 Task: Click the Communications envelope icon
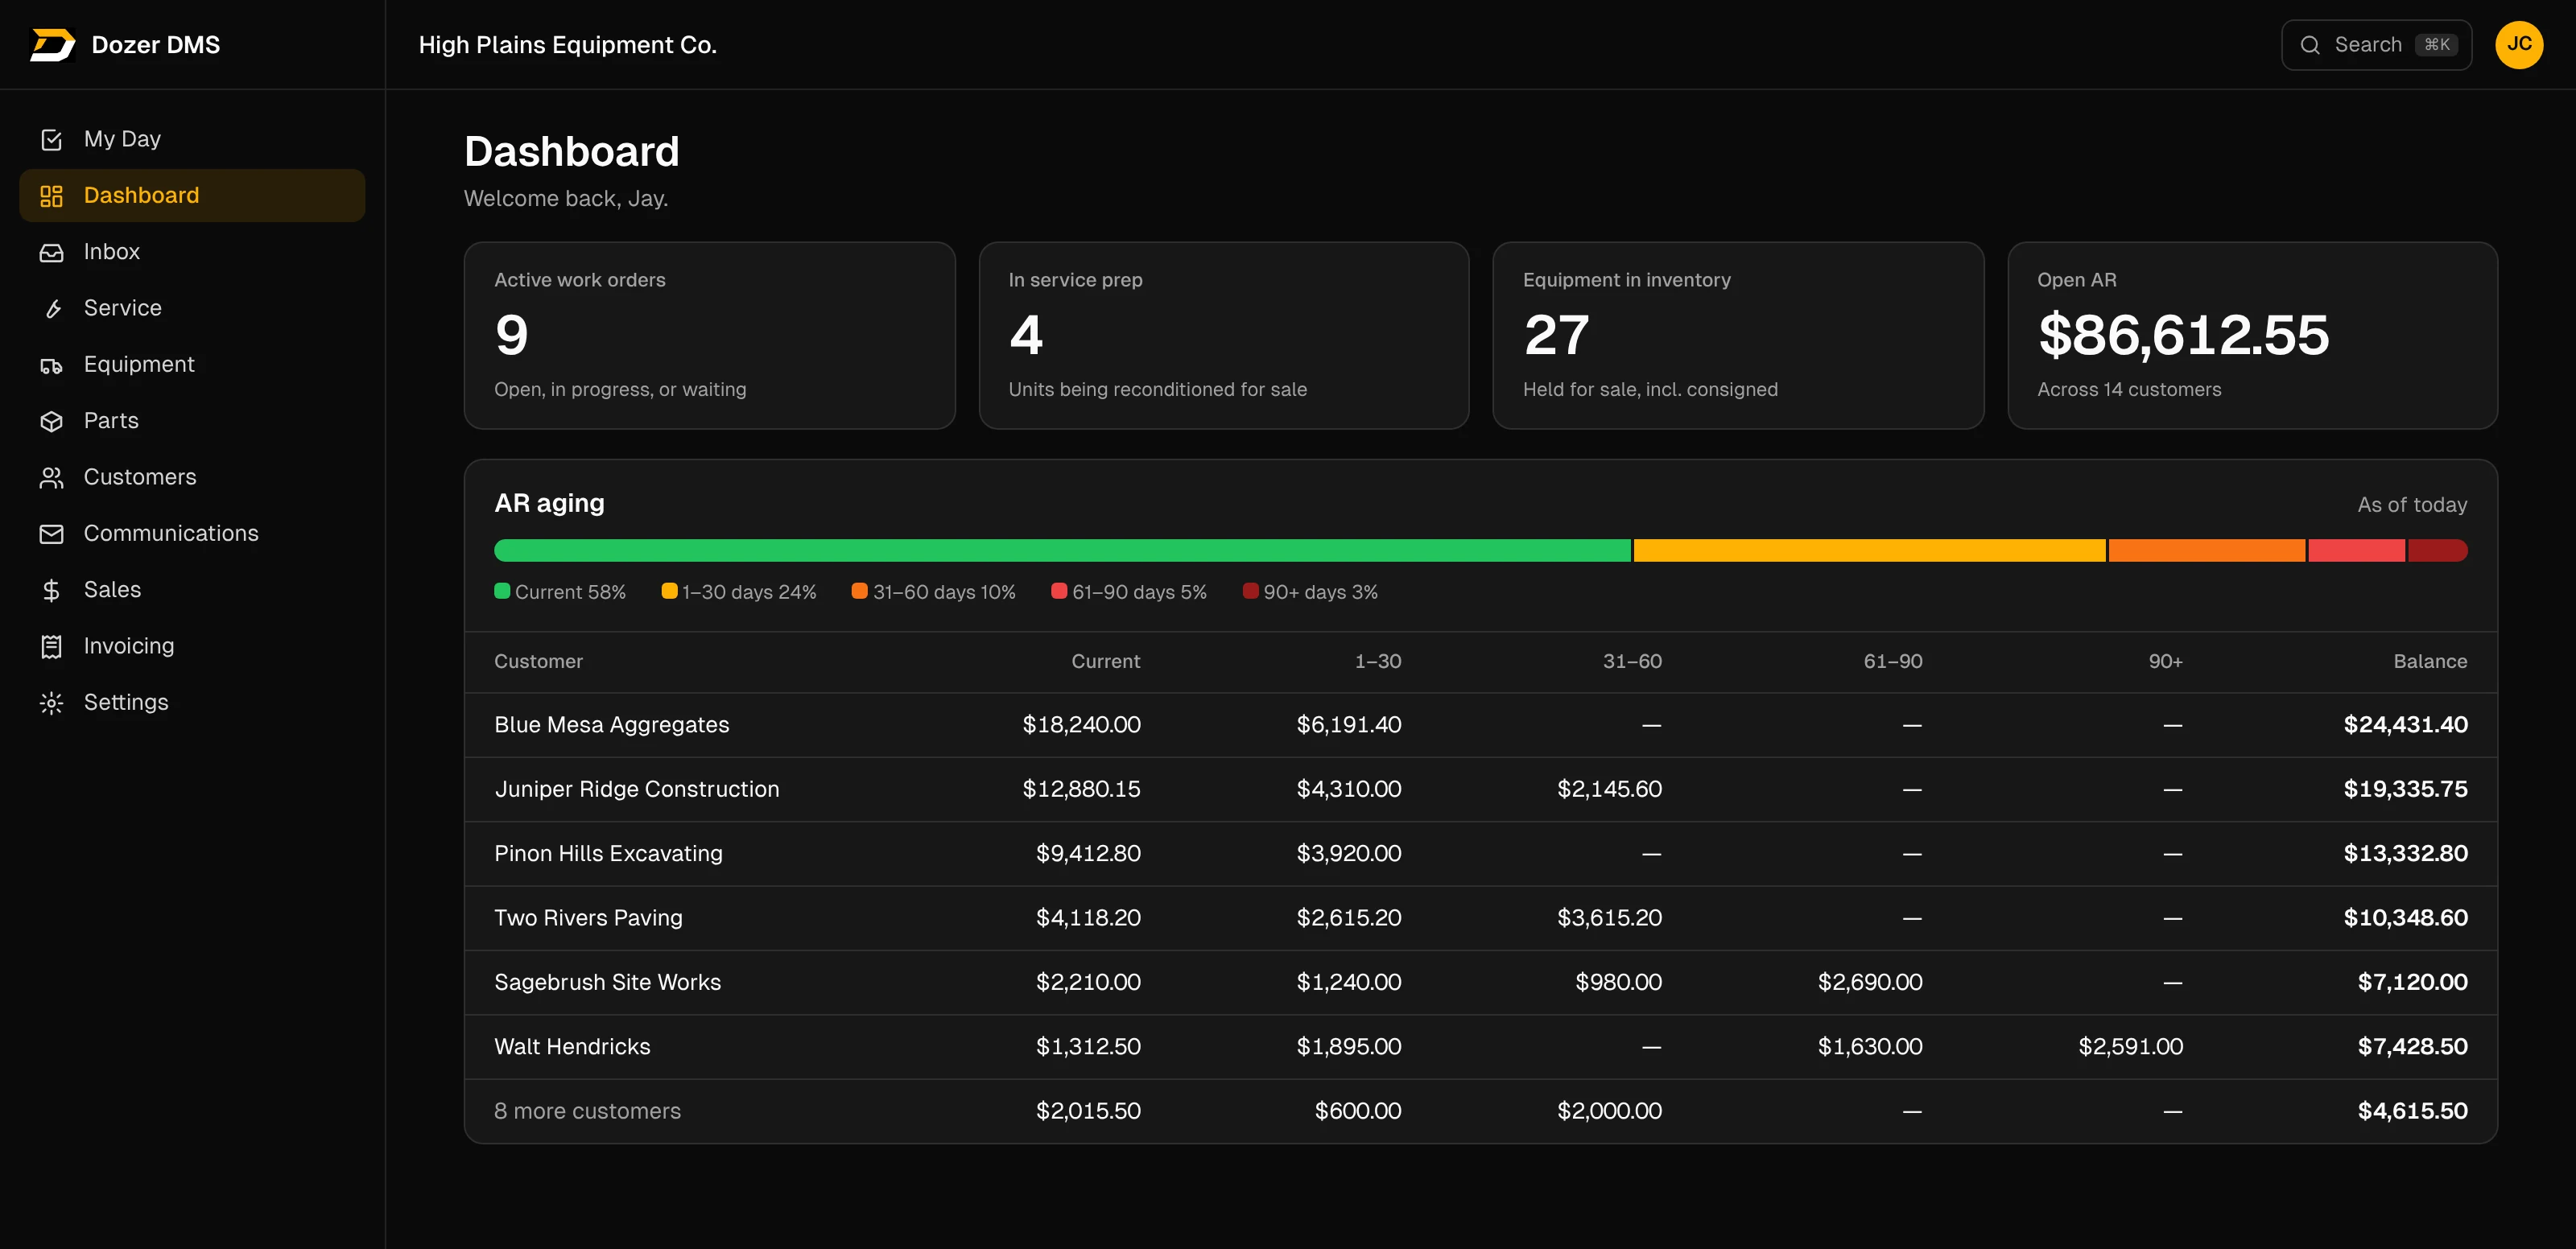click(x=51, y=534)
